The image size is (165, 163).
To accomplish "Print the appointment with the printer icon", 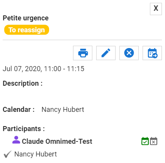I will click(83, 53).
